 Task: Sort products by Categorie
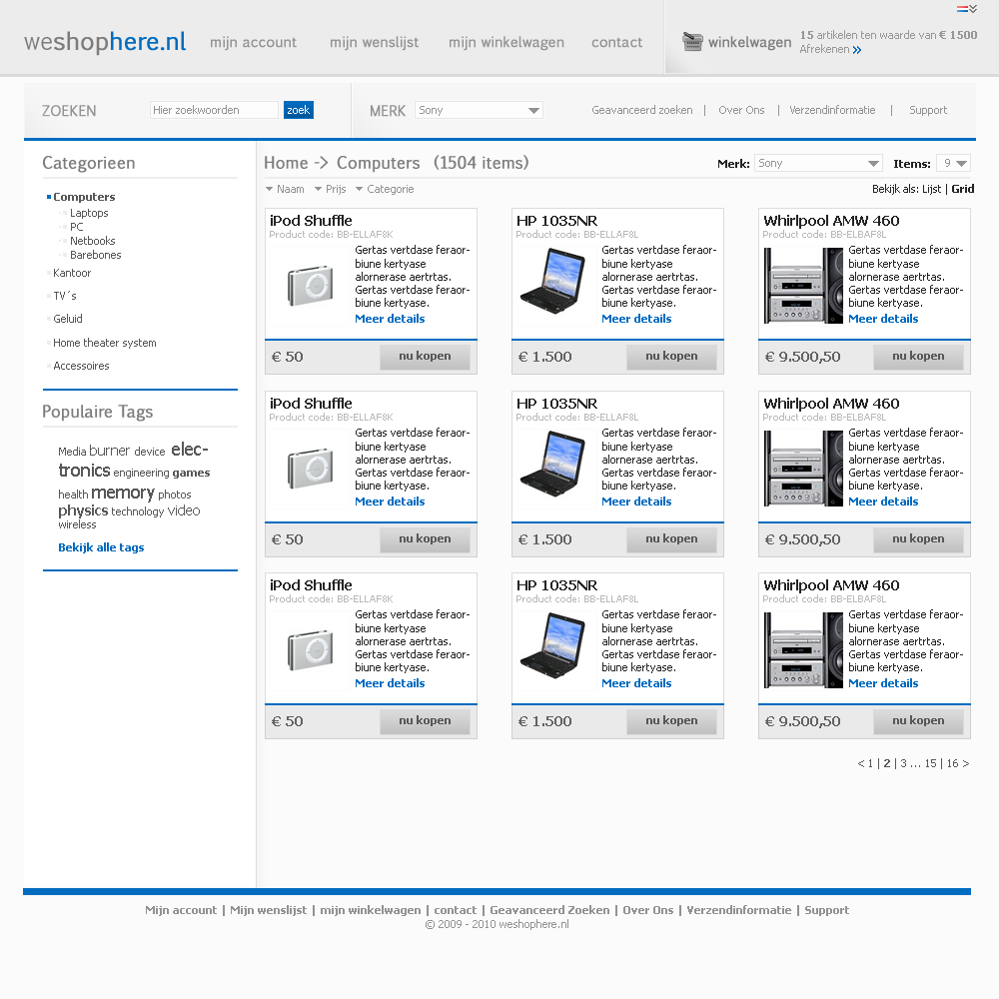[x=385, y=189]
